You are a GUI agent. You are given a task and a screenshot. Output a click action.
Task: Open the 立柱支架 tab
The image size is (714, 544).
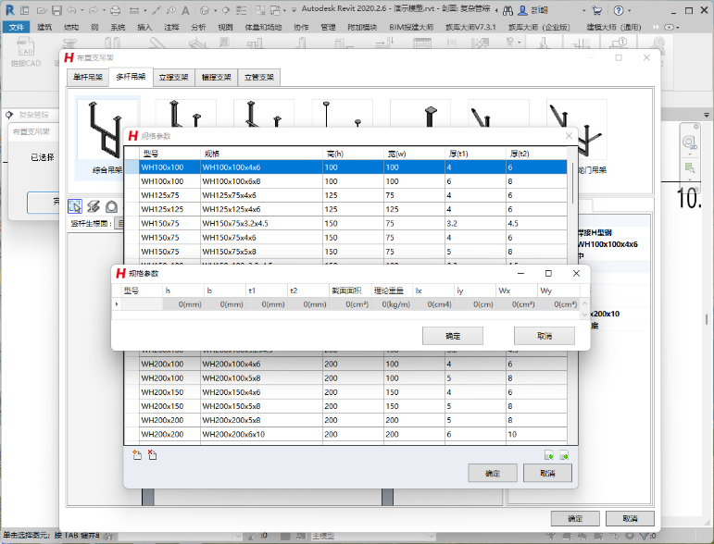[174, 78]
